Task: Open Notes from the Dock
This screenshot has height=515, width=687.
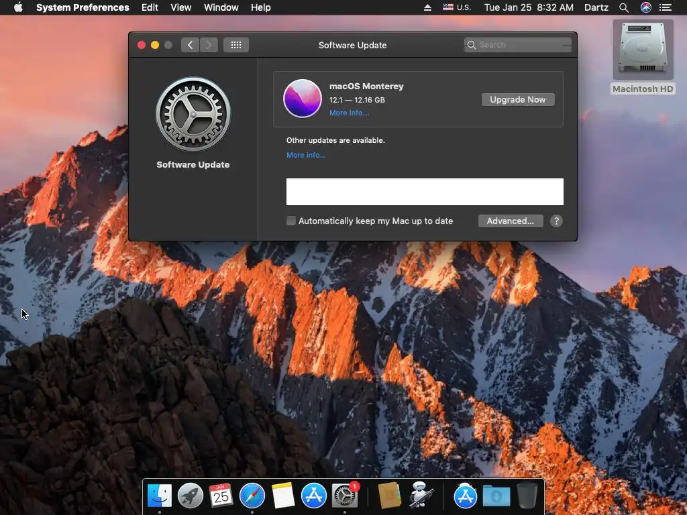Action: click(x=283, y=496)
